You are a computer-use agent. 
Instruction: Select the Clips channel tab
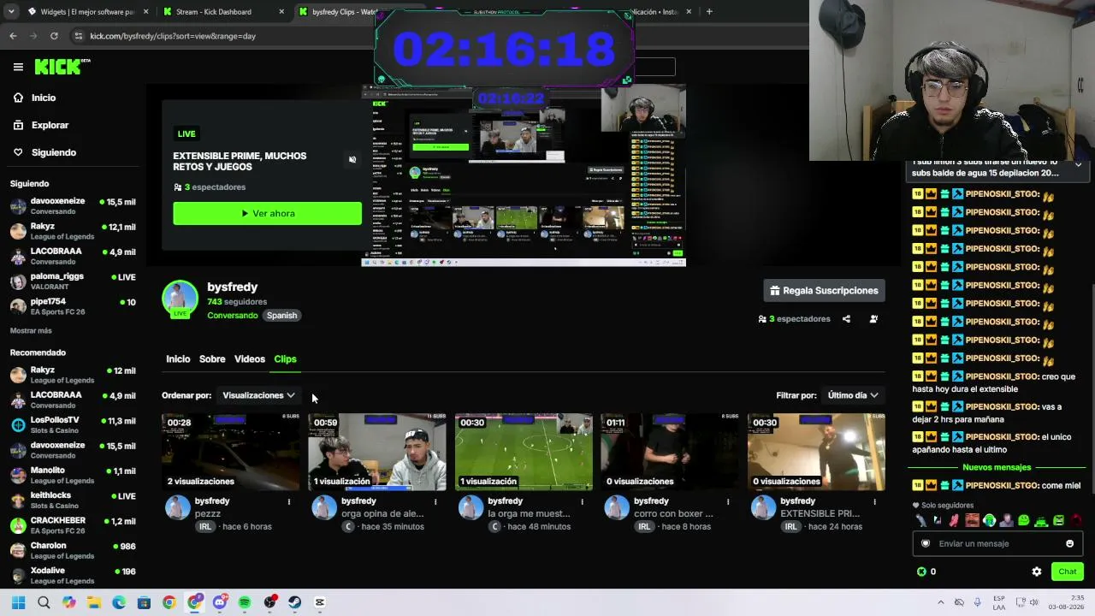285,359
